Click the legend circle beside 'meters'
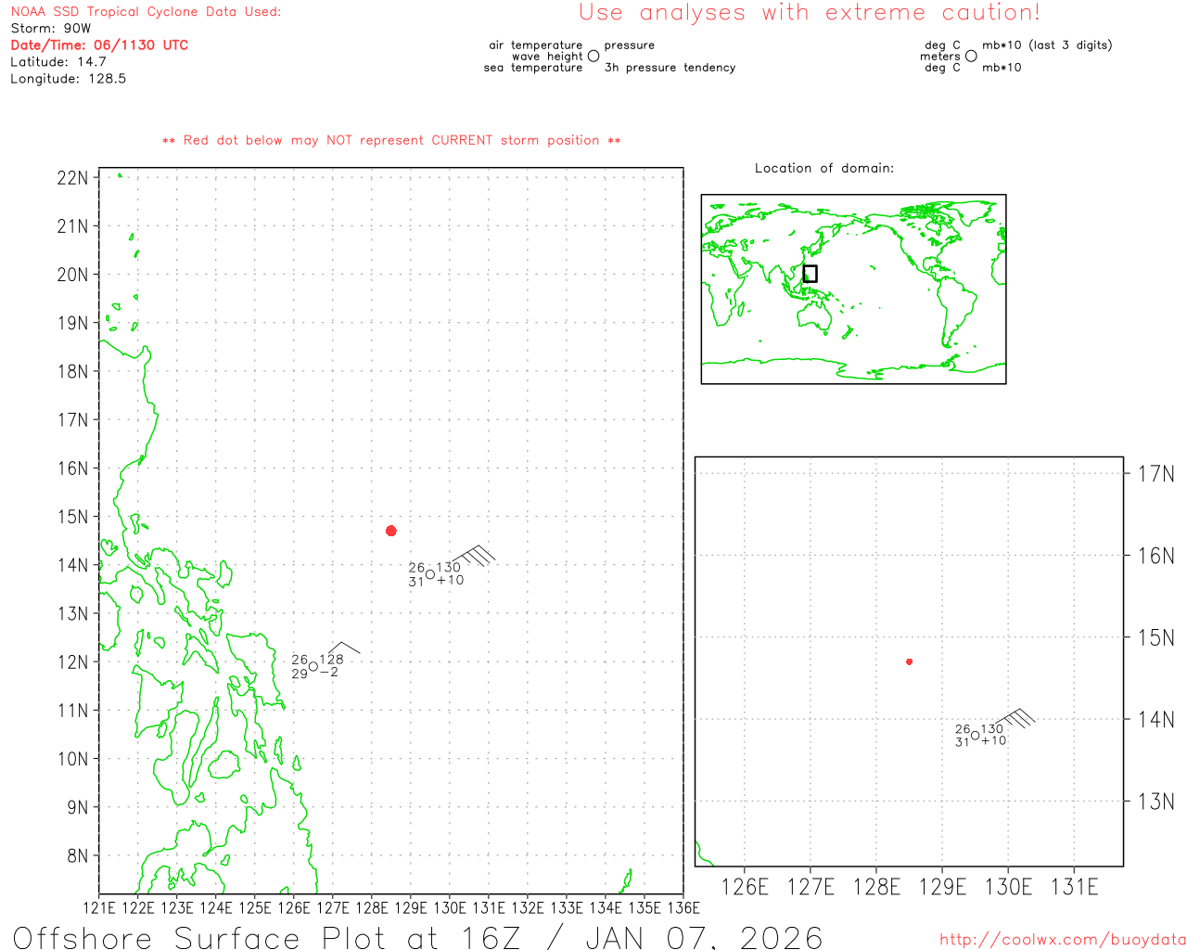The height and width of the screenshot is (950, 1187). click(x=971, y=57)
